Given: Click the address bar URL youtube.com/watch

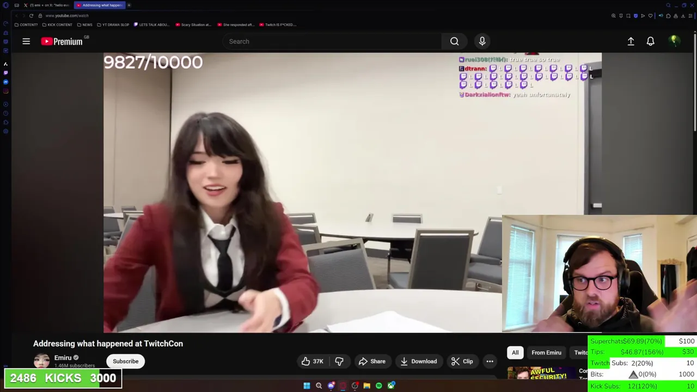Looking at the screenshot, I should tap(67, 16).
